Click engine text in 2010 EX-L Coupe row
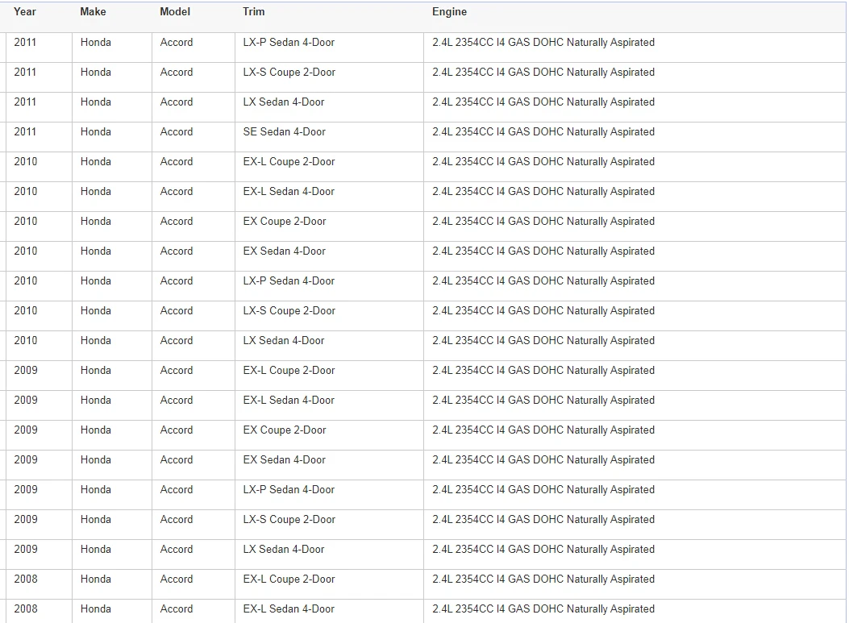Screen dimensions: 849x623 pyautogui.click(x=543, y=161)
